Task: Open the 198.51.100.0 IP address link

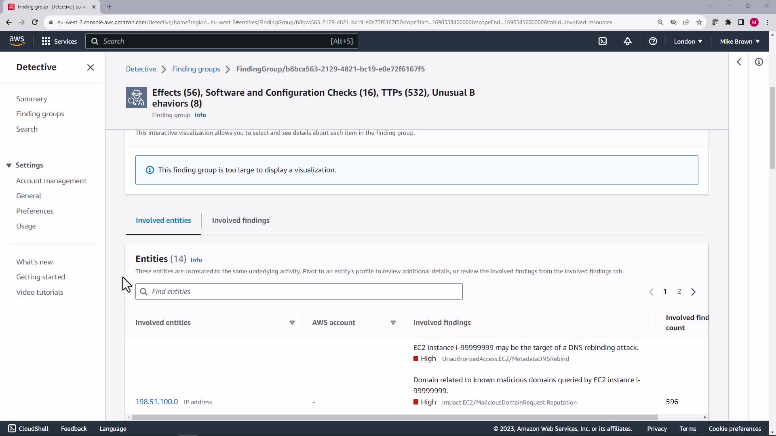Action: click(x=156, y=402)
